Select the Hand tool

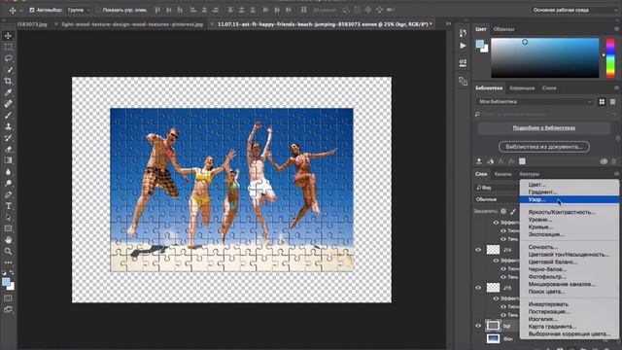coord(8,240)
